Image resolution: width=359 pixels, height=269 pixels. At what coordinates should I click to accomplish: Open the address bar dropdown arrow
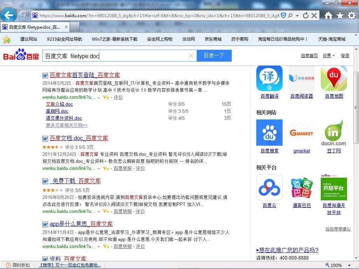coord(297,16)
